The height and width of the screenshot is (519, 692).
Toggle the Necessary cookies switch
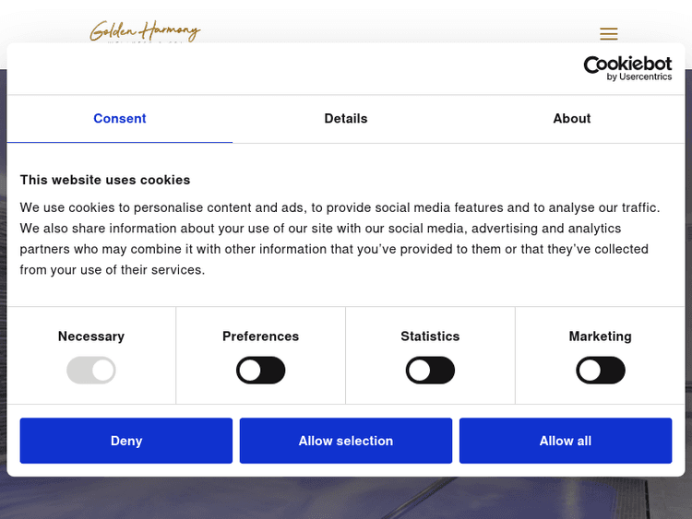(91, 370)
